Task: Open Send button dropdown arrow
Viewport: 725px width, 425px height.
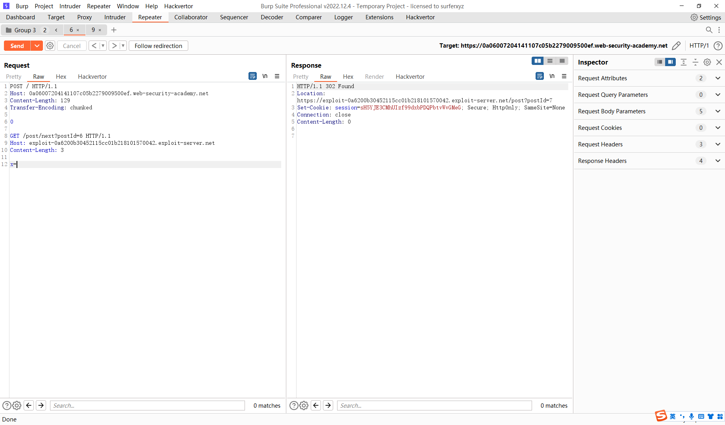Action: pos(37,46)
